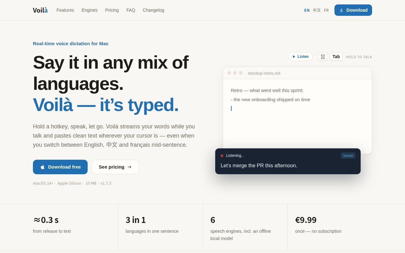Click the ≈0.3 s stat
This screenshot has width=405, height=253.
(46, 220)
